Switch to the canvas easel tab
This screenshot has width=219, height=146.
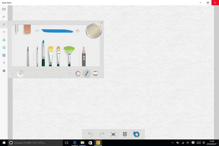(95, 73)
